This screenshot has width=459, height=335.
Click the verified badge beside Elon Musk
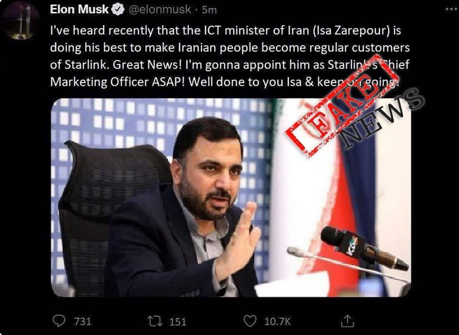[x=117, y=10]
